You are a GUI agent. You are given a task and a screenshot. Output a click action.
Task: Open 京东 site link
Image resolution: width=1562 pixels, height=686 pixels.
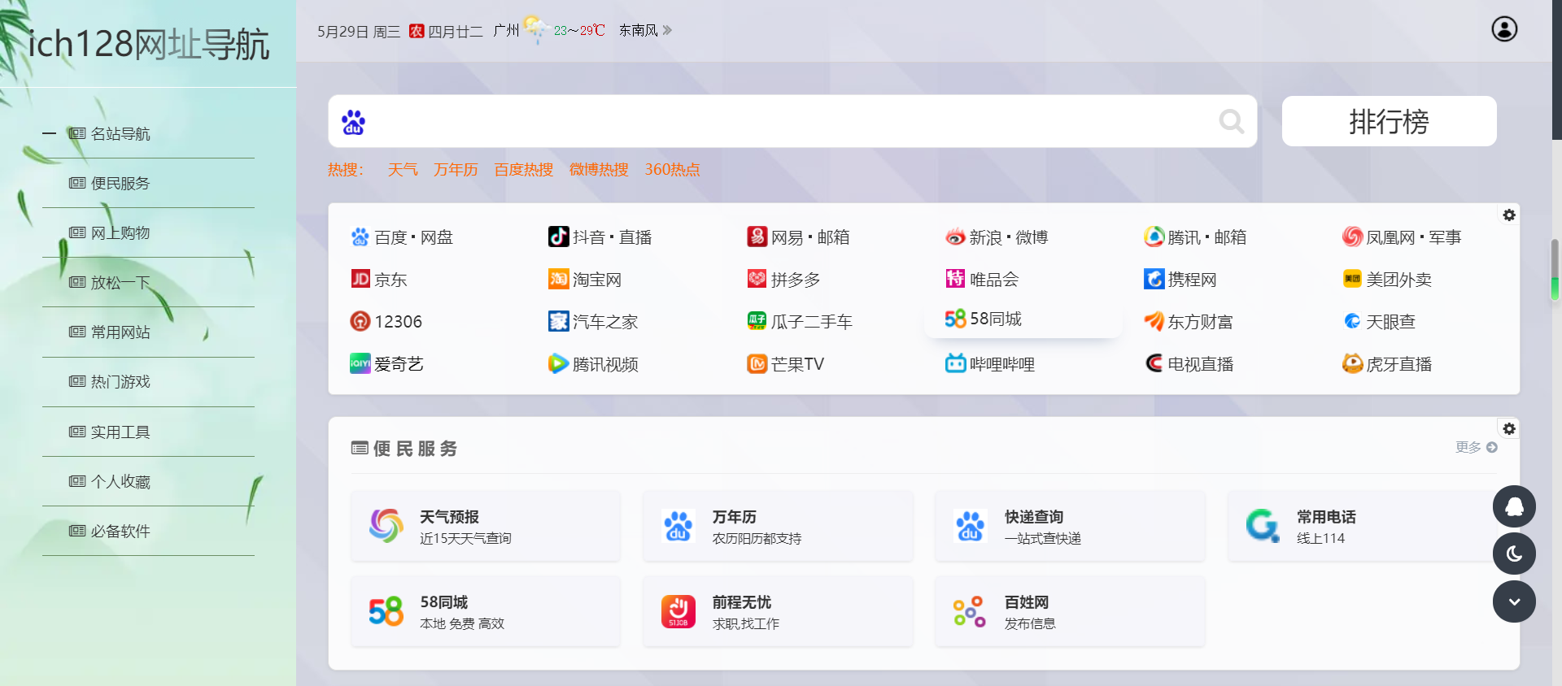[x=378, y=280]
